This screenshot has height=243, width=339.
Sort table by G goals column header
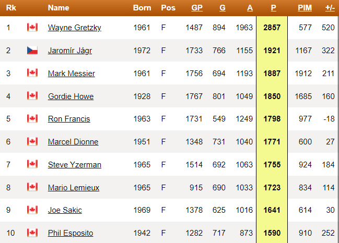point(223,8)
